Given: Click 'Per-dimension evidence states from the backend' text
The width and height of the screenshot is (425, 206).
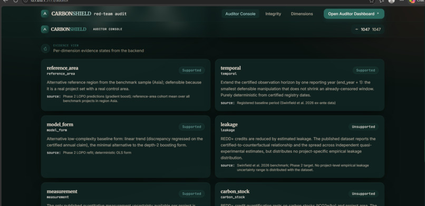Looking at the screenshot, I should [x=99, y=51].
